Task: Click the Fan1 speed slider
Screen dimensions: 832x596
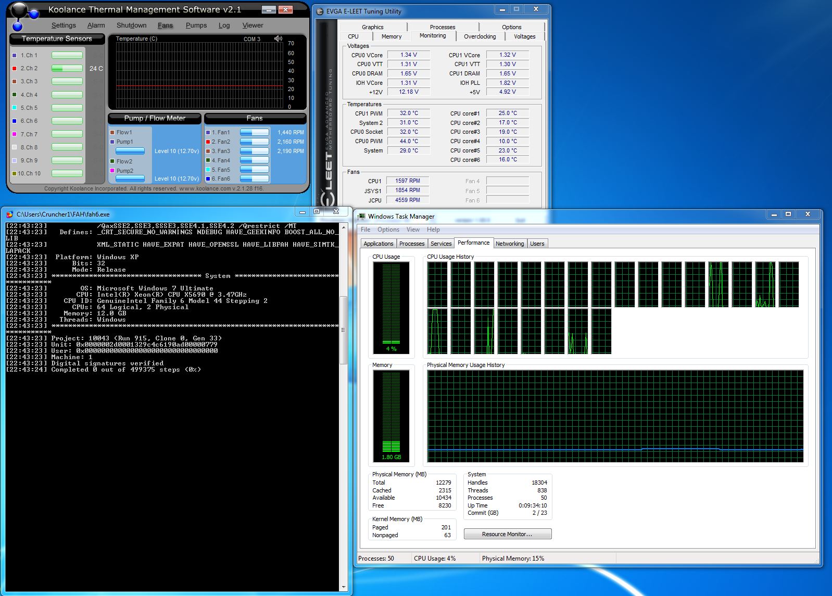Action: tap(254, 132)
